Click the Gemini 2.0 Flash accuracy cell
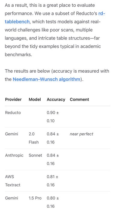 pyautogui.click(x=53, y=138)
